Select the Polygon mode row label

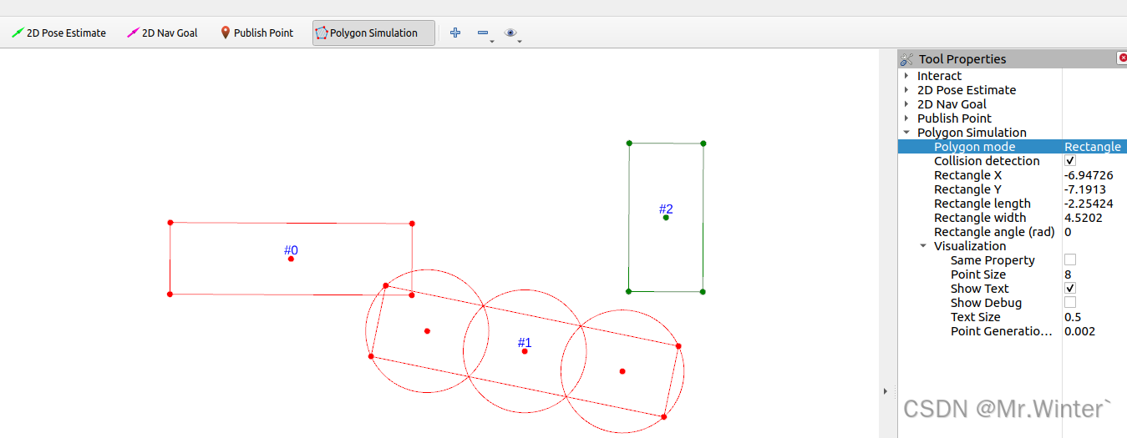[x=975, y=147]
